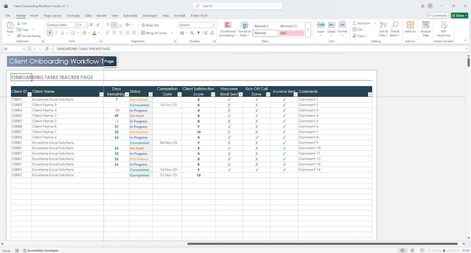Click Accessibility: Investigate in status bar
Screen dimensions: 471x253
click(41, 250)
